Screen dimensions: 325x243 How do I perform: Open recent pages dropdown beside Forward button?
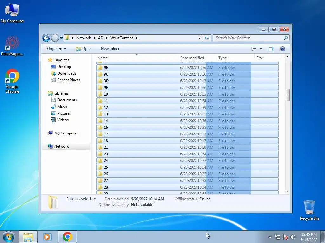pos(61,38)
